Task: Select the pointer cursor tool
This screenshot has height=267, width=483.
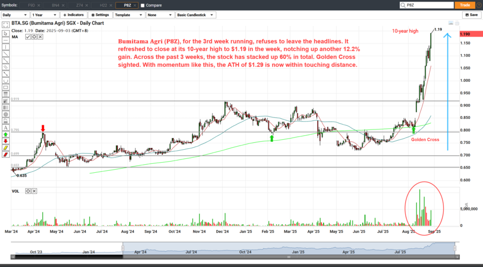Action: (5, 34)
